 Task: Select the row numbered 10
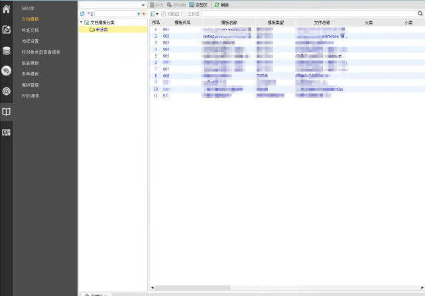[x=287, y=89]
